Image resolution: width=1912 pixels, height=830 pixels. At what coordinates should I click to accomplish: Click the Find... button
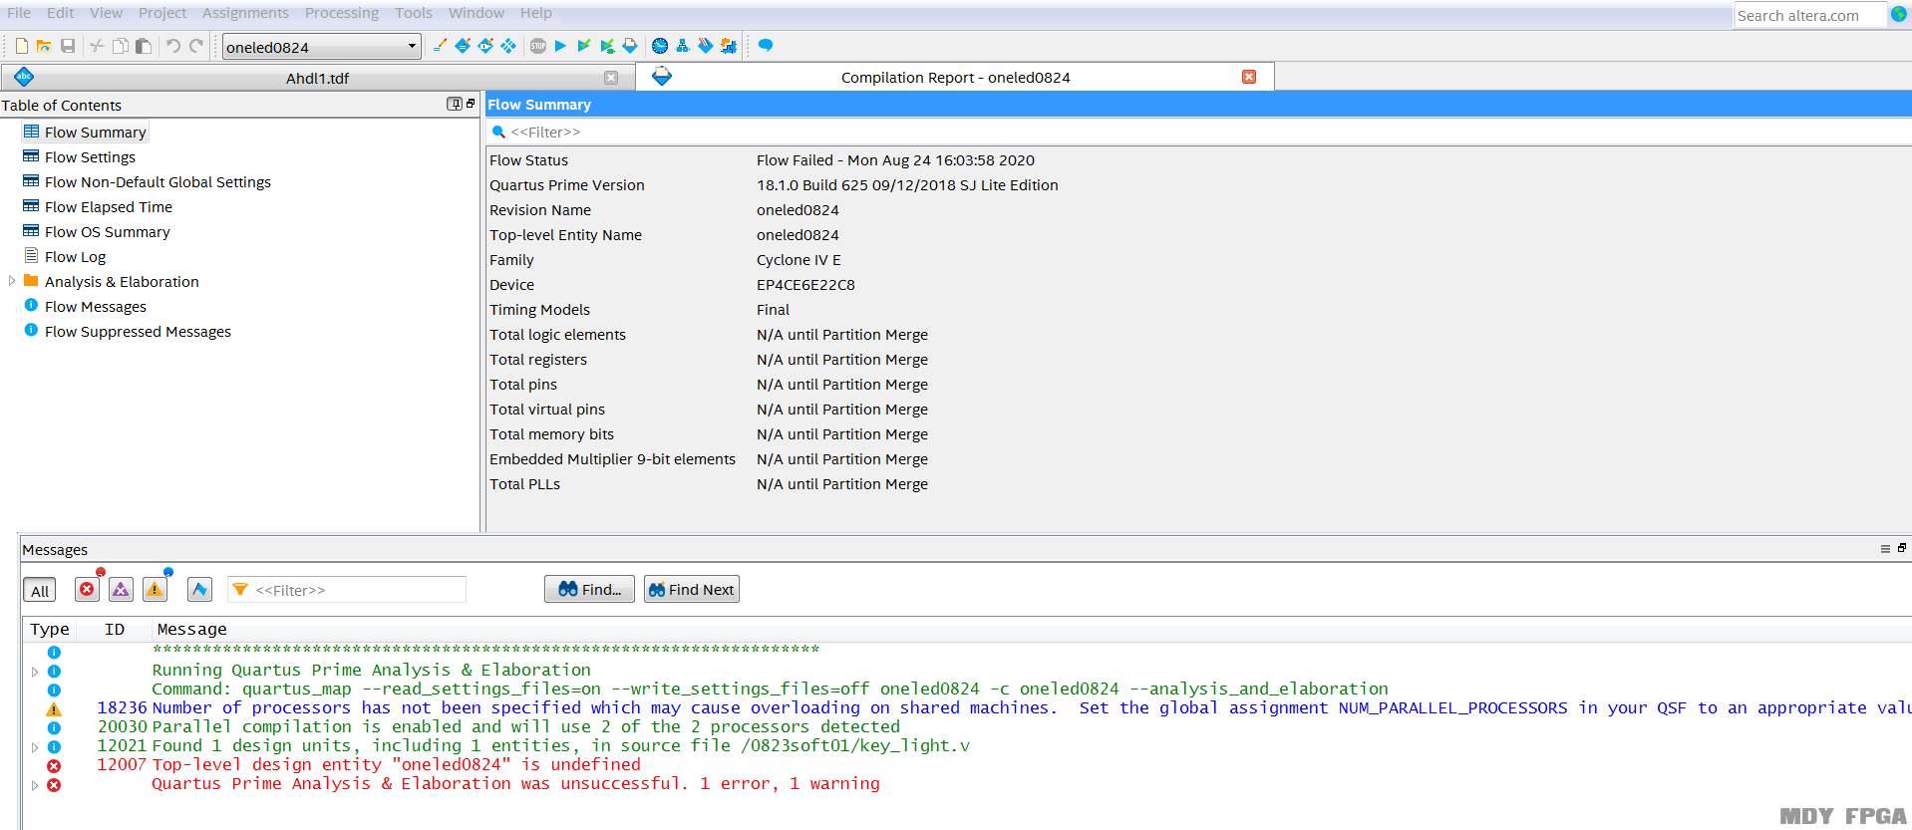pyautogui.click(x=589, y=590)
